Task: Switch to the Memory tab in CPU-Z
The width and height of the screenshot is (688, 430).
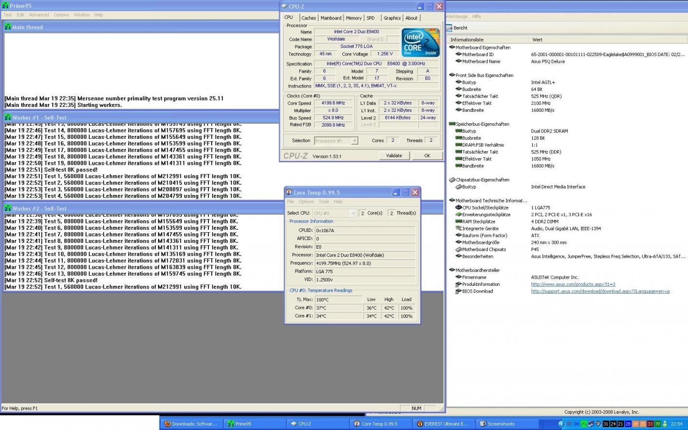Action: click(x=353, y=18)
